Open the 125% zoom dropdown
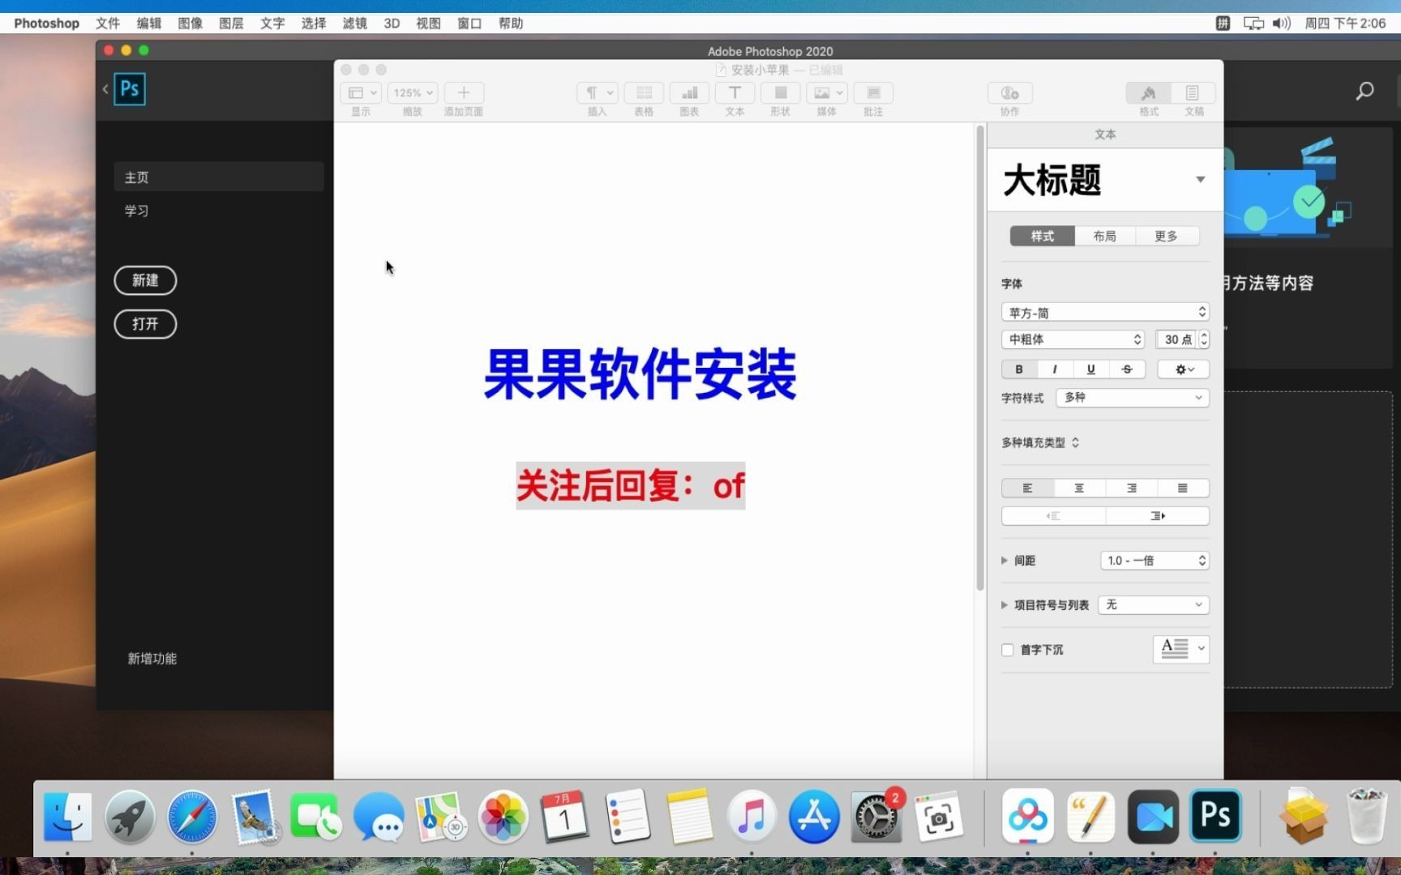The image size is (1401, 875). (x=413, y=93)
